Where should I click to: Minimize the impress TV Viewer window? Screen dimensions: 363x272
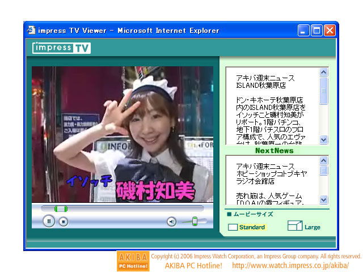coord(304,31)
